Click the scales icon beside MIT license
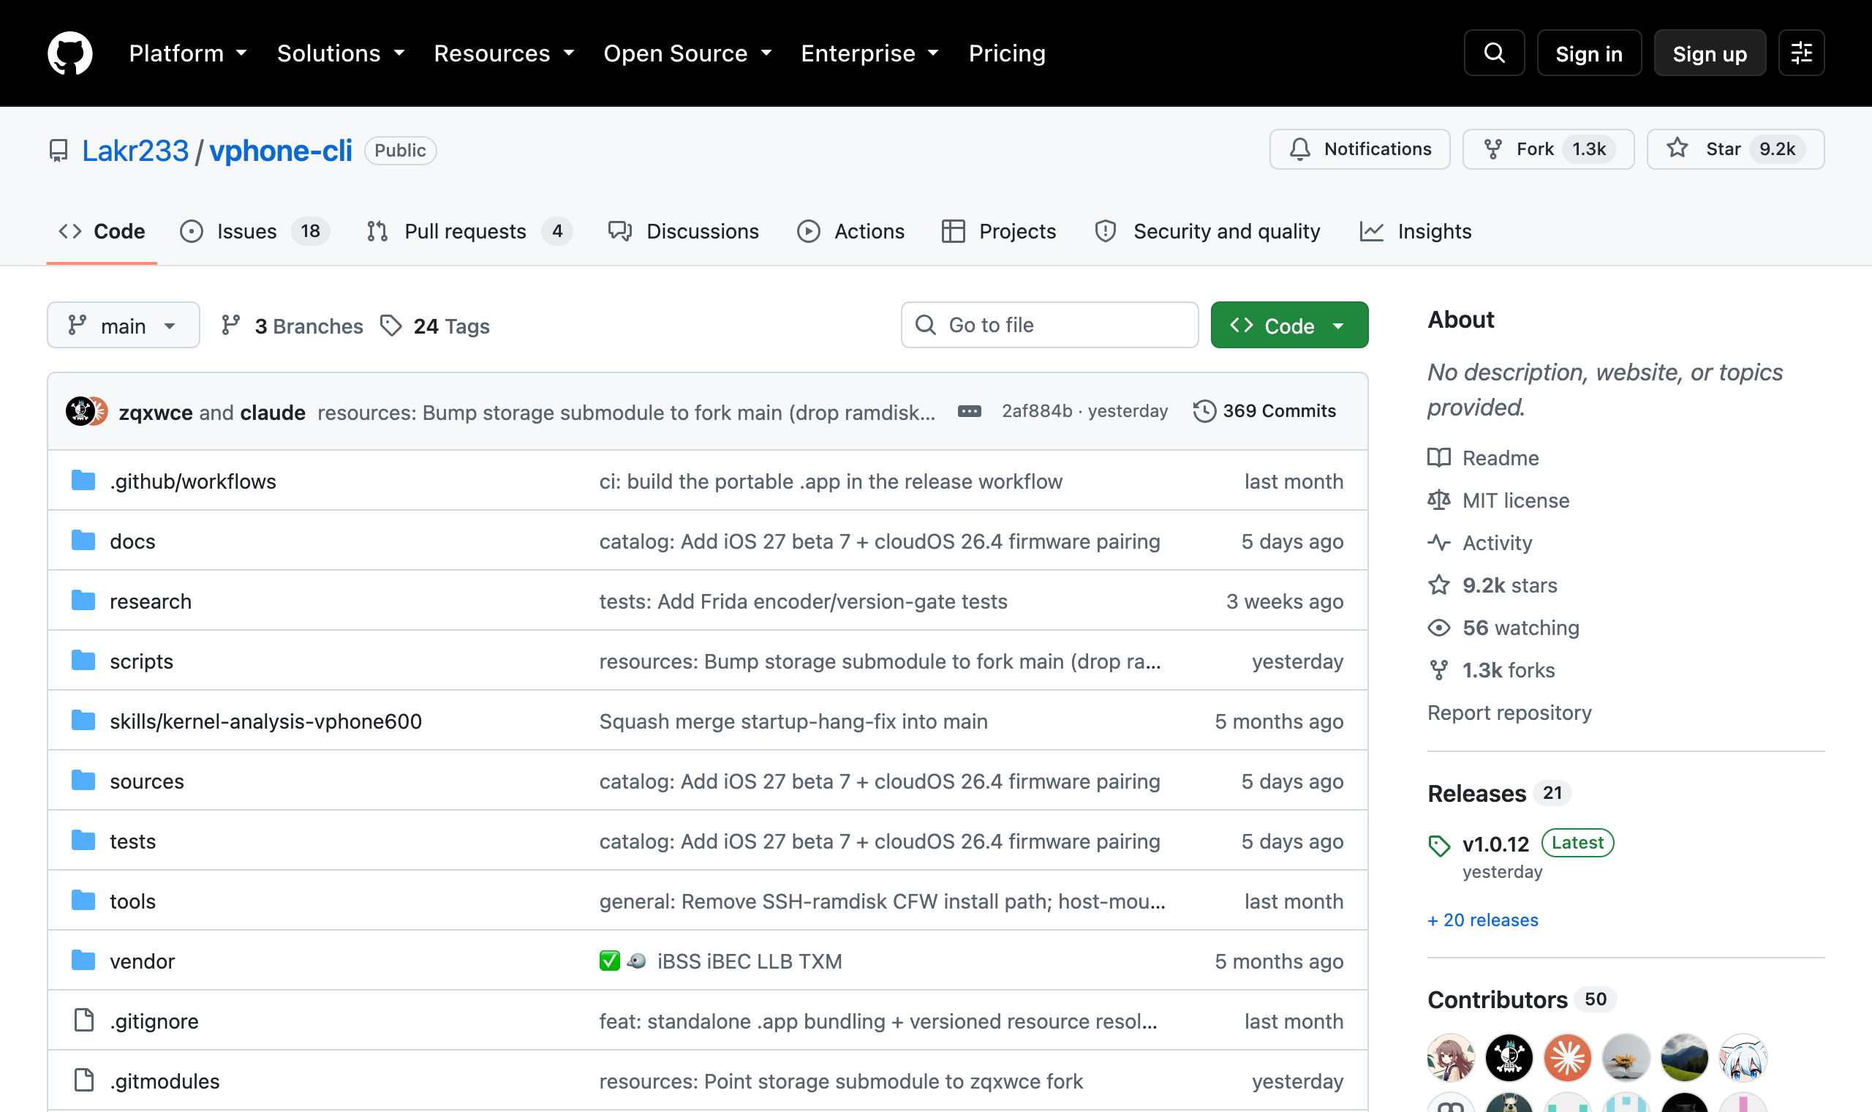The width and height of the screenshot is (1872, 1112). coord(1438,500)
